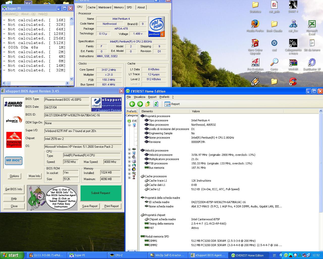Click the Options button in BIOS Agent
323x259 pixels.
point(14,176)
